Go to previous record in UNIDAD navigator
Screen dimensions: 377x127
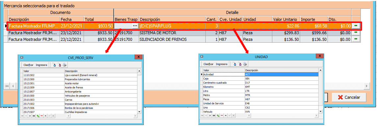pyautogui.click(x=206, y=116)
